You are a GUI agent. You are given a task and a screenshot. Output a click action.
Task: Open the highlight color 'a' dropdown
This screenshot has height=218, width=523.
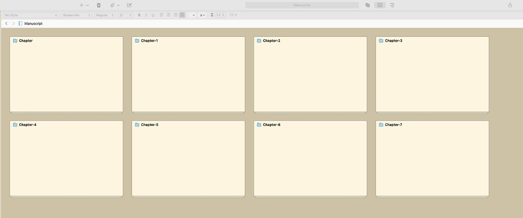[x=202, y=15]
